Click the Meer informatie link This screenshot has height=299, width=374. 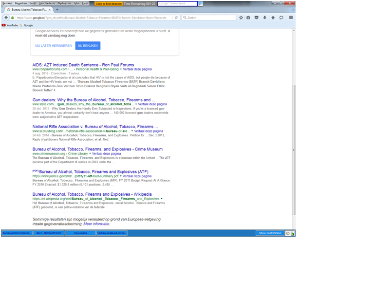click(x=96, y=224)
